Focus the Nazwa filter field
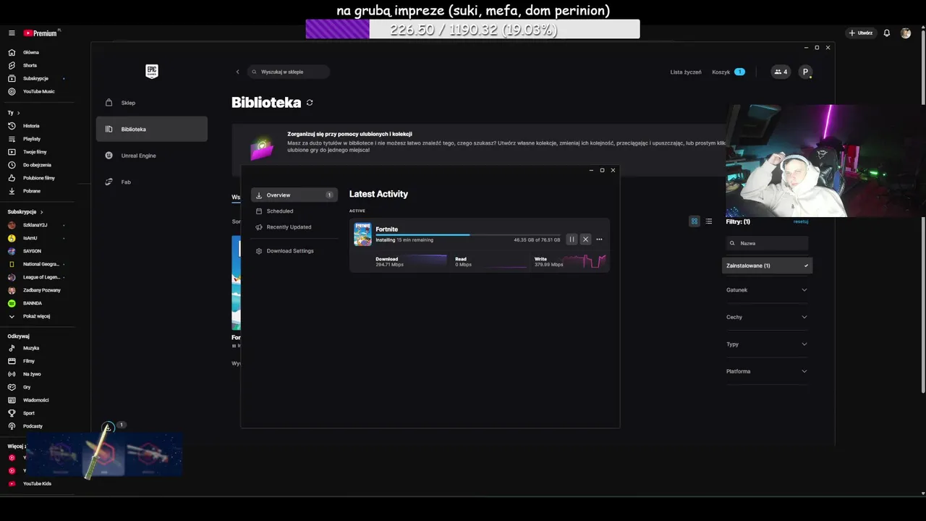This screenshot has width=926, height=521. 768,243
